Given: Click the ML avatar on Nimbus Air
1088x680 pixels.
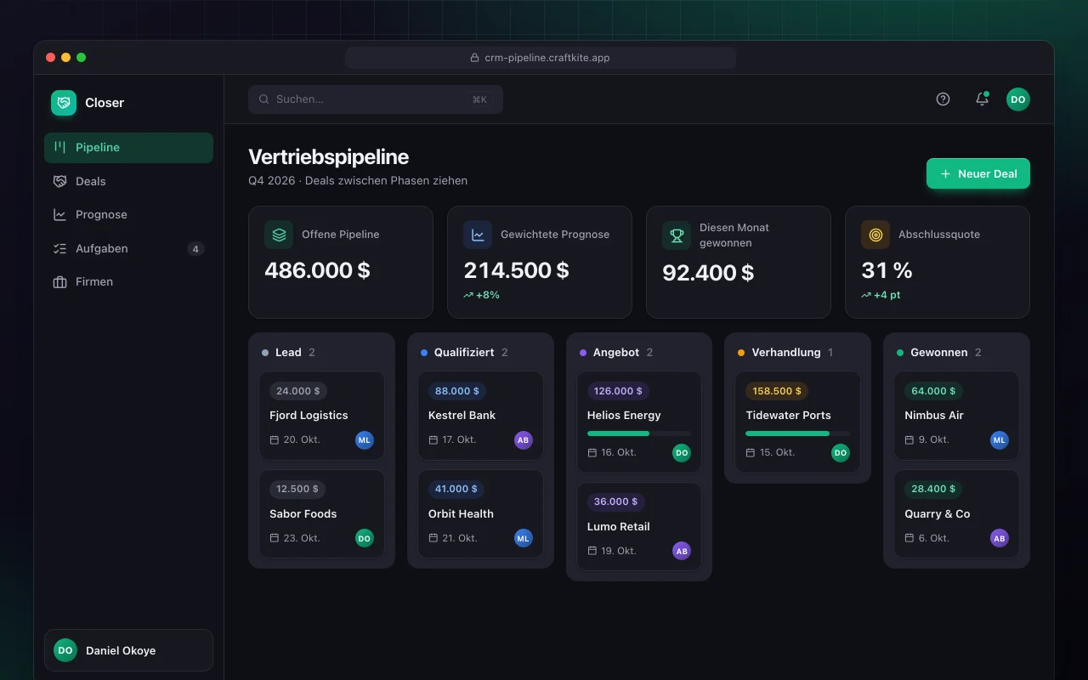Looking at the screenshot, I should point(1000,440).
